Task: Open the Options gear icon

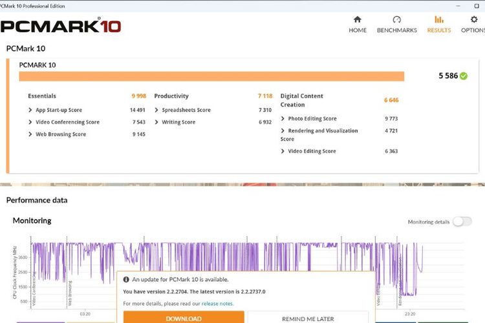Action: (x=475, y=20)
